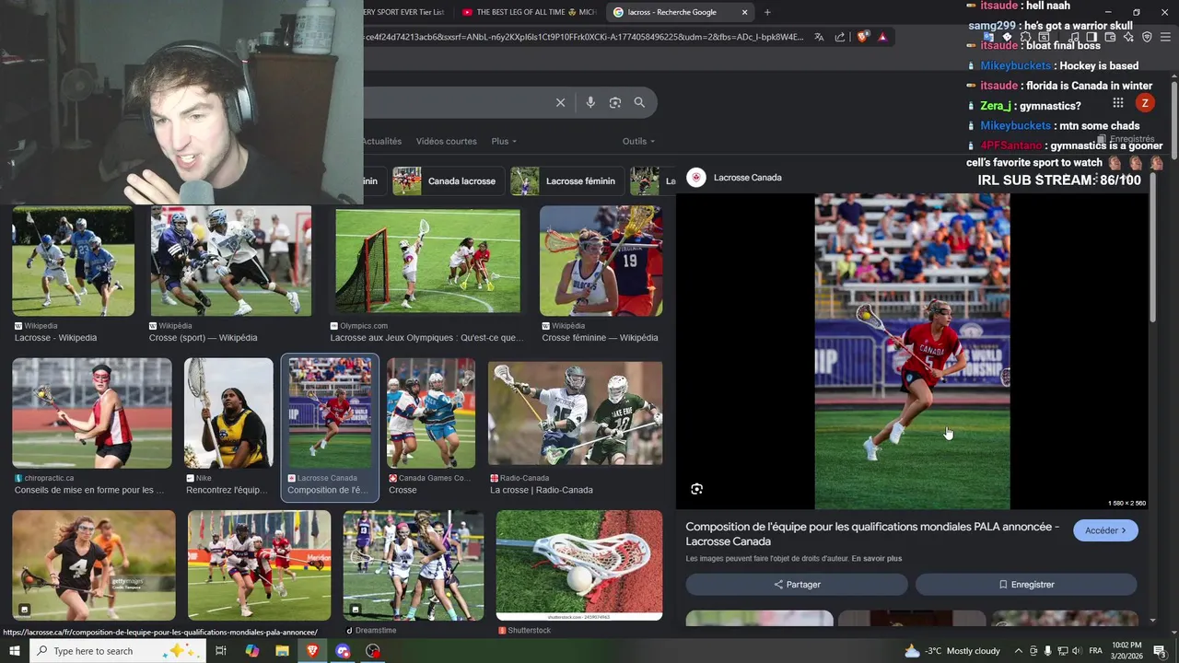This screenshot has width=1179, height=663.
Task: Select the Lacrosse féminin suggestion chip
Action: [566, 181]
